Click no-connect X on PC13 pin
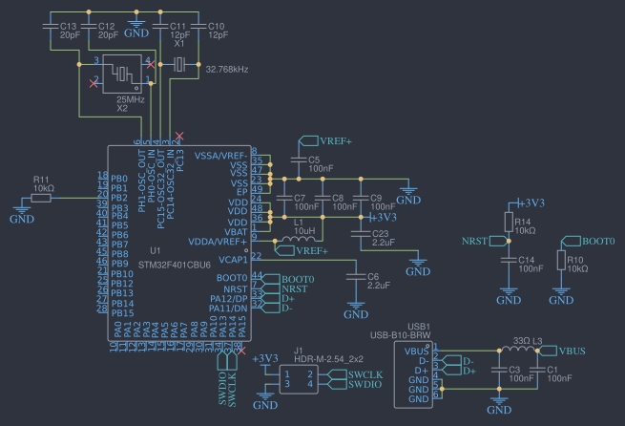Screen dimensions: 625x426 point(179,136)
